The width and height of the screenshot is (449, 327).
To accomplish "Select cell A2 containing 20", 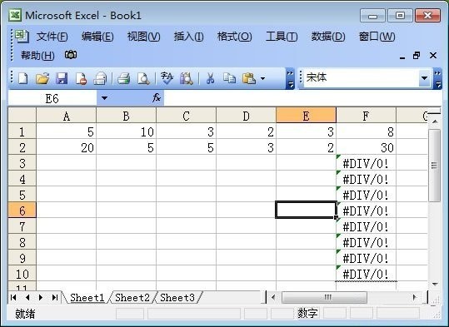I will pyautogui.click(x=66, y=147).
